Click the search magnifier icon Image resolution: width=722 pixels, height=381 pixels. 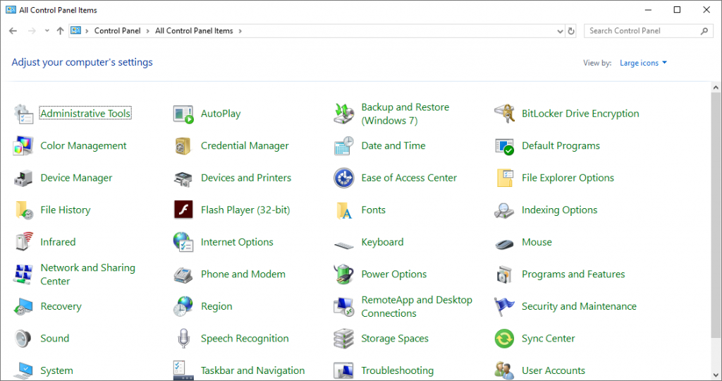pyautogui.click(x=704, y=31)
